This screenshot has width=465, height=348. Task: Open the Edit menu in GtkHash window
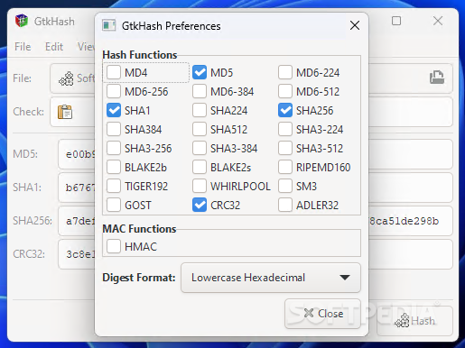tap(54, 47)
